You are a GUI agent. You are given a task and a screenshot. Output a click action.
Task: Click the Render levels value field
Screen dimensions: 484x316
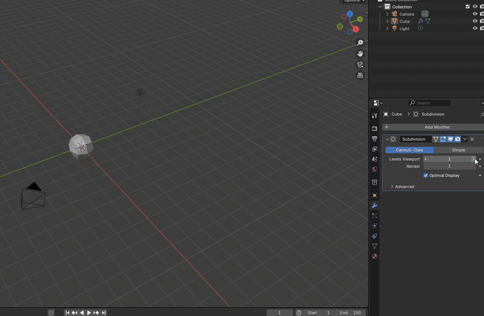450,166
